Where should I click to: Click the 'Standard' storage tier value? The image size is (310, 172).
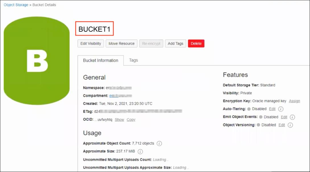click(x=267, y=85)
